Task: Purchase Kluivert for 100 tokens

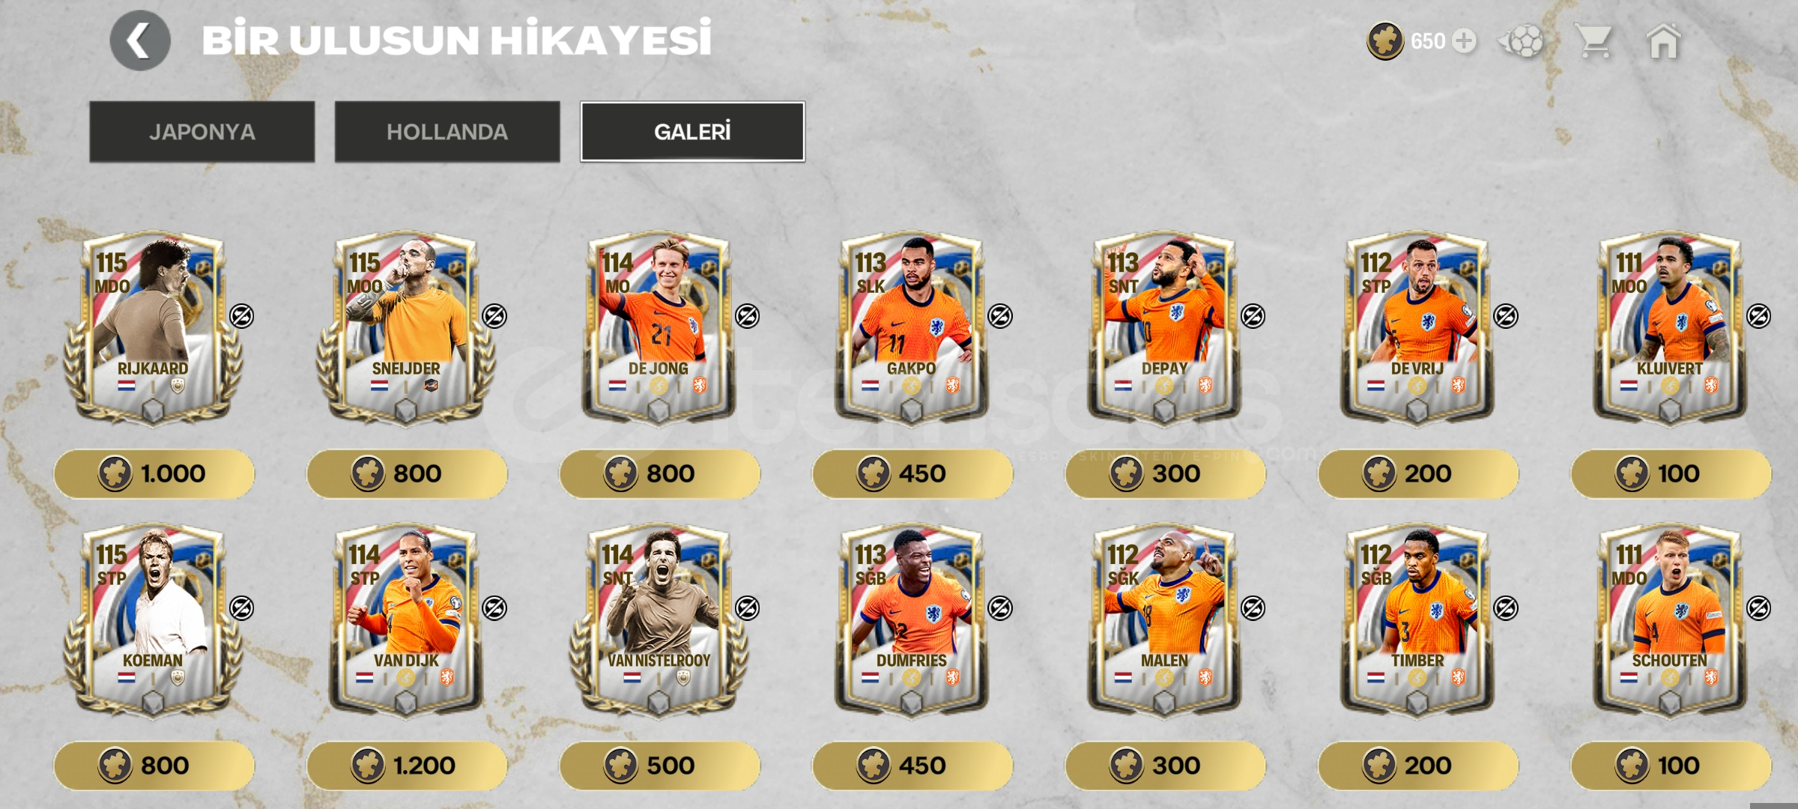Action: pos(1671,473)
